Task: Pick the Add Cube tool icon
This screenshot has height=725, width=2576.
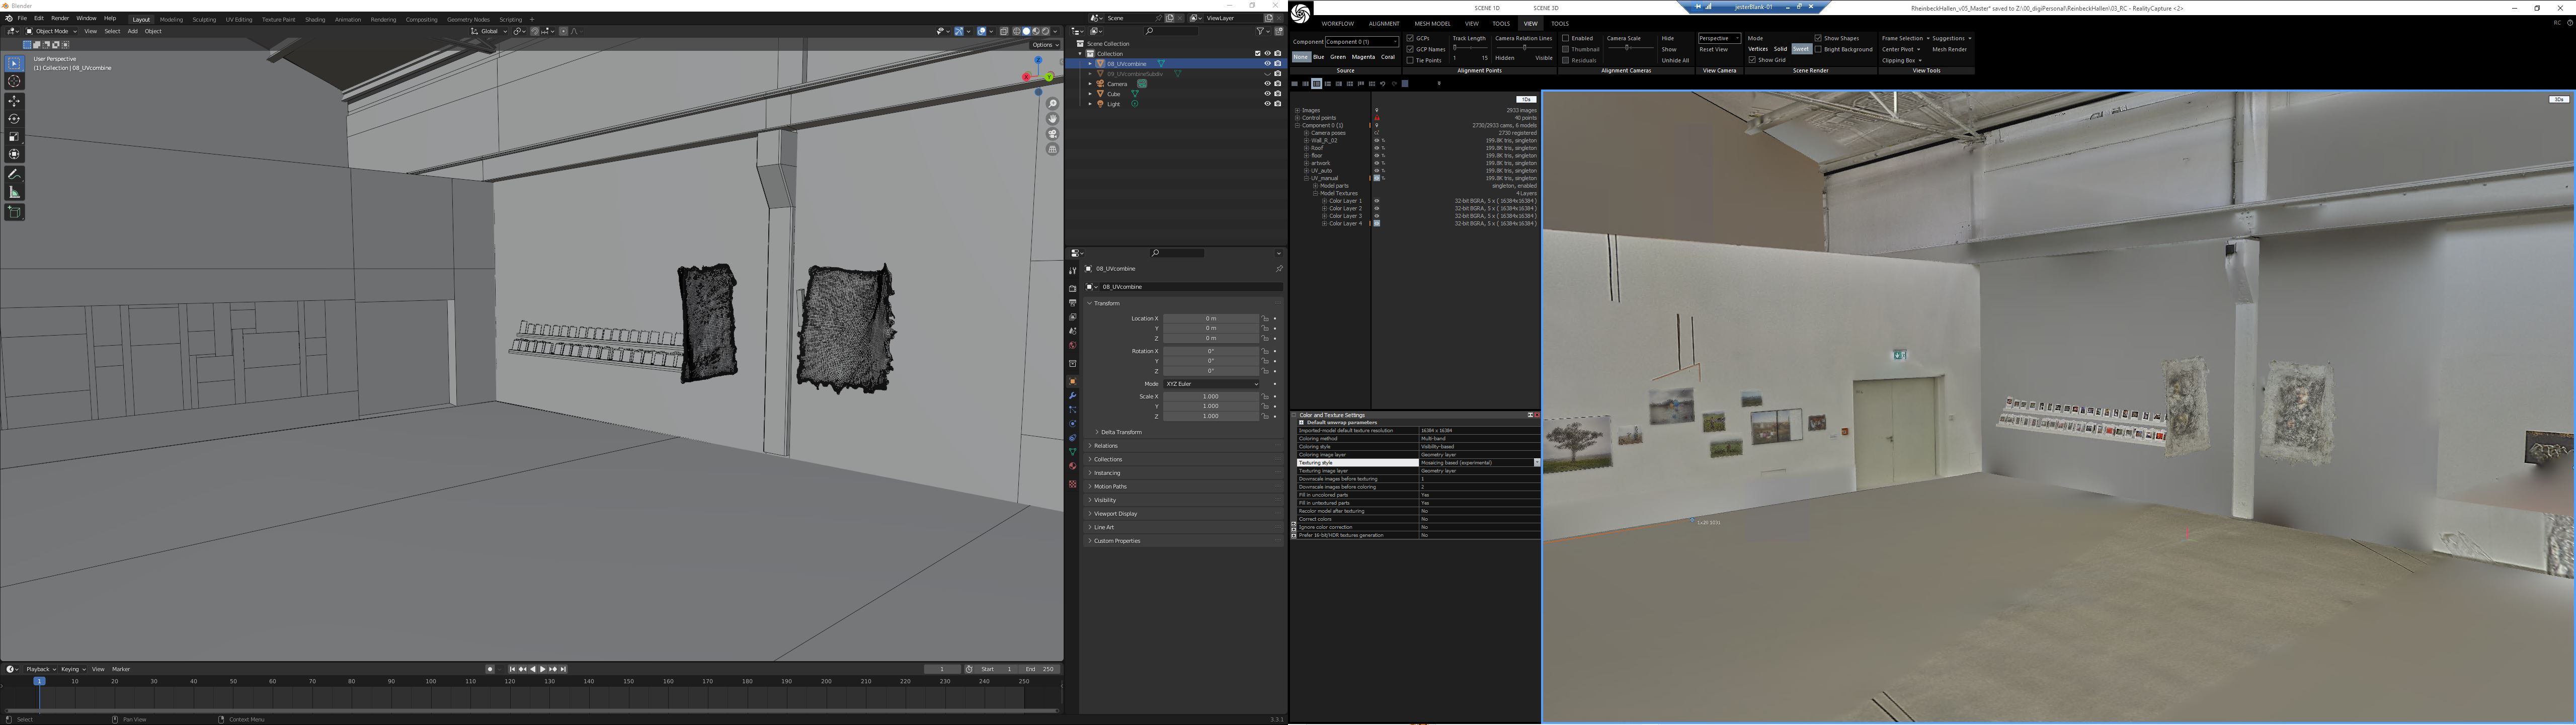Action: click(14, 212)
